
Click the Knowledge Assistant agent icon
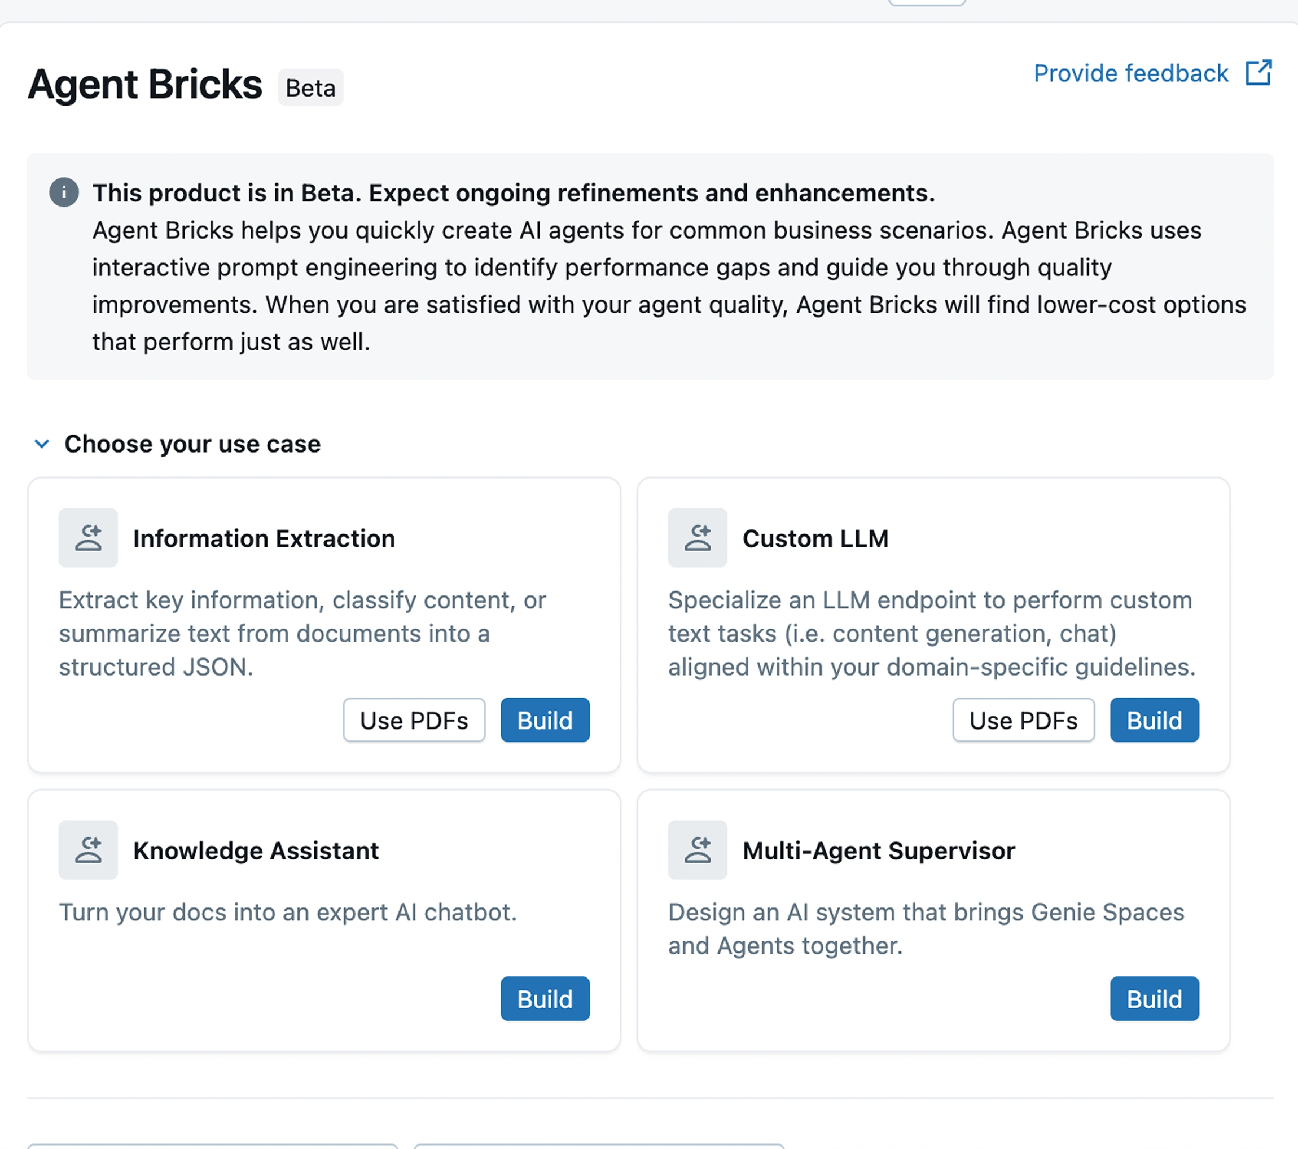88,850
